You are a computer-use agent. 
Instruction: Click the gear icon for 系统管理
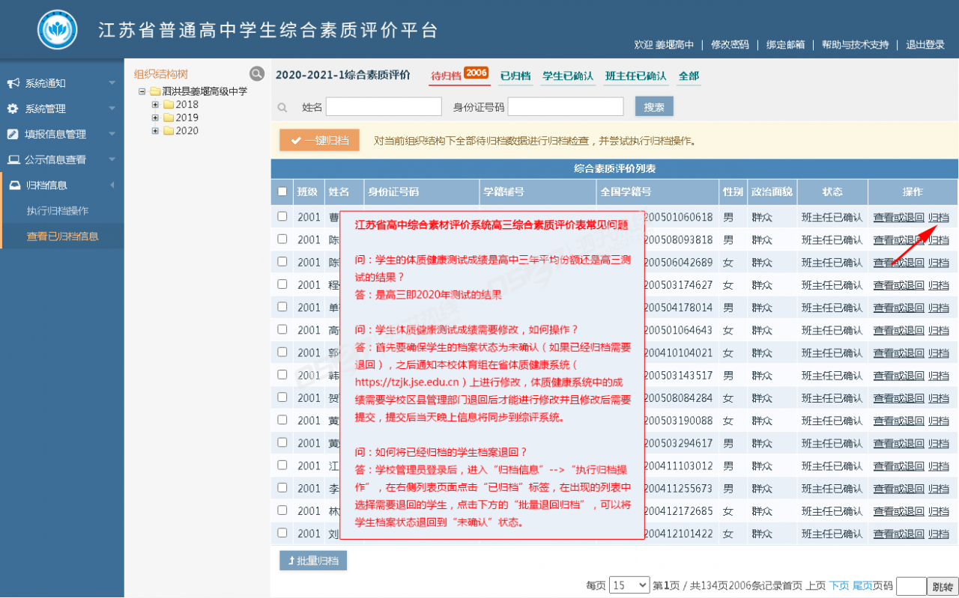point(13,109)
